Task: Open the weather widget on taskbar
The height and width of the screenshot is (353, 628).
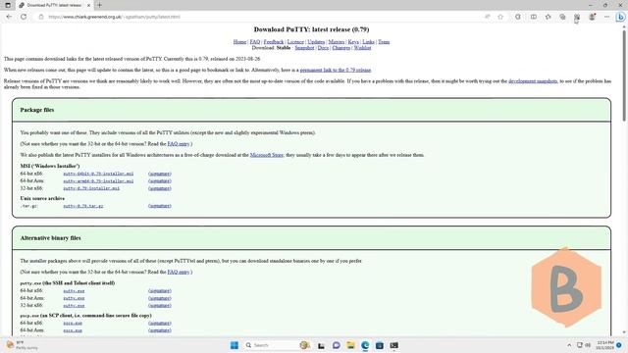Action: (x=22, y=345)
